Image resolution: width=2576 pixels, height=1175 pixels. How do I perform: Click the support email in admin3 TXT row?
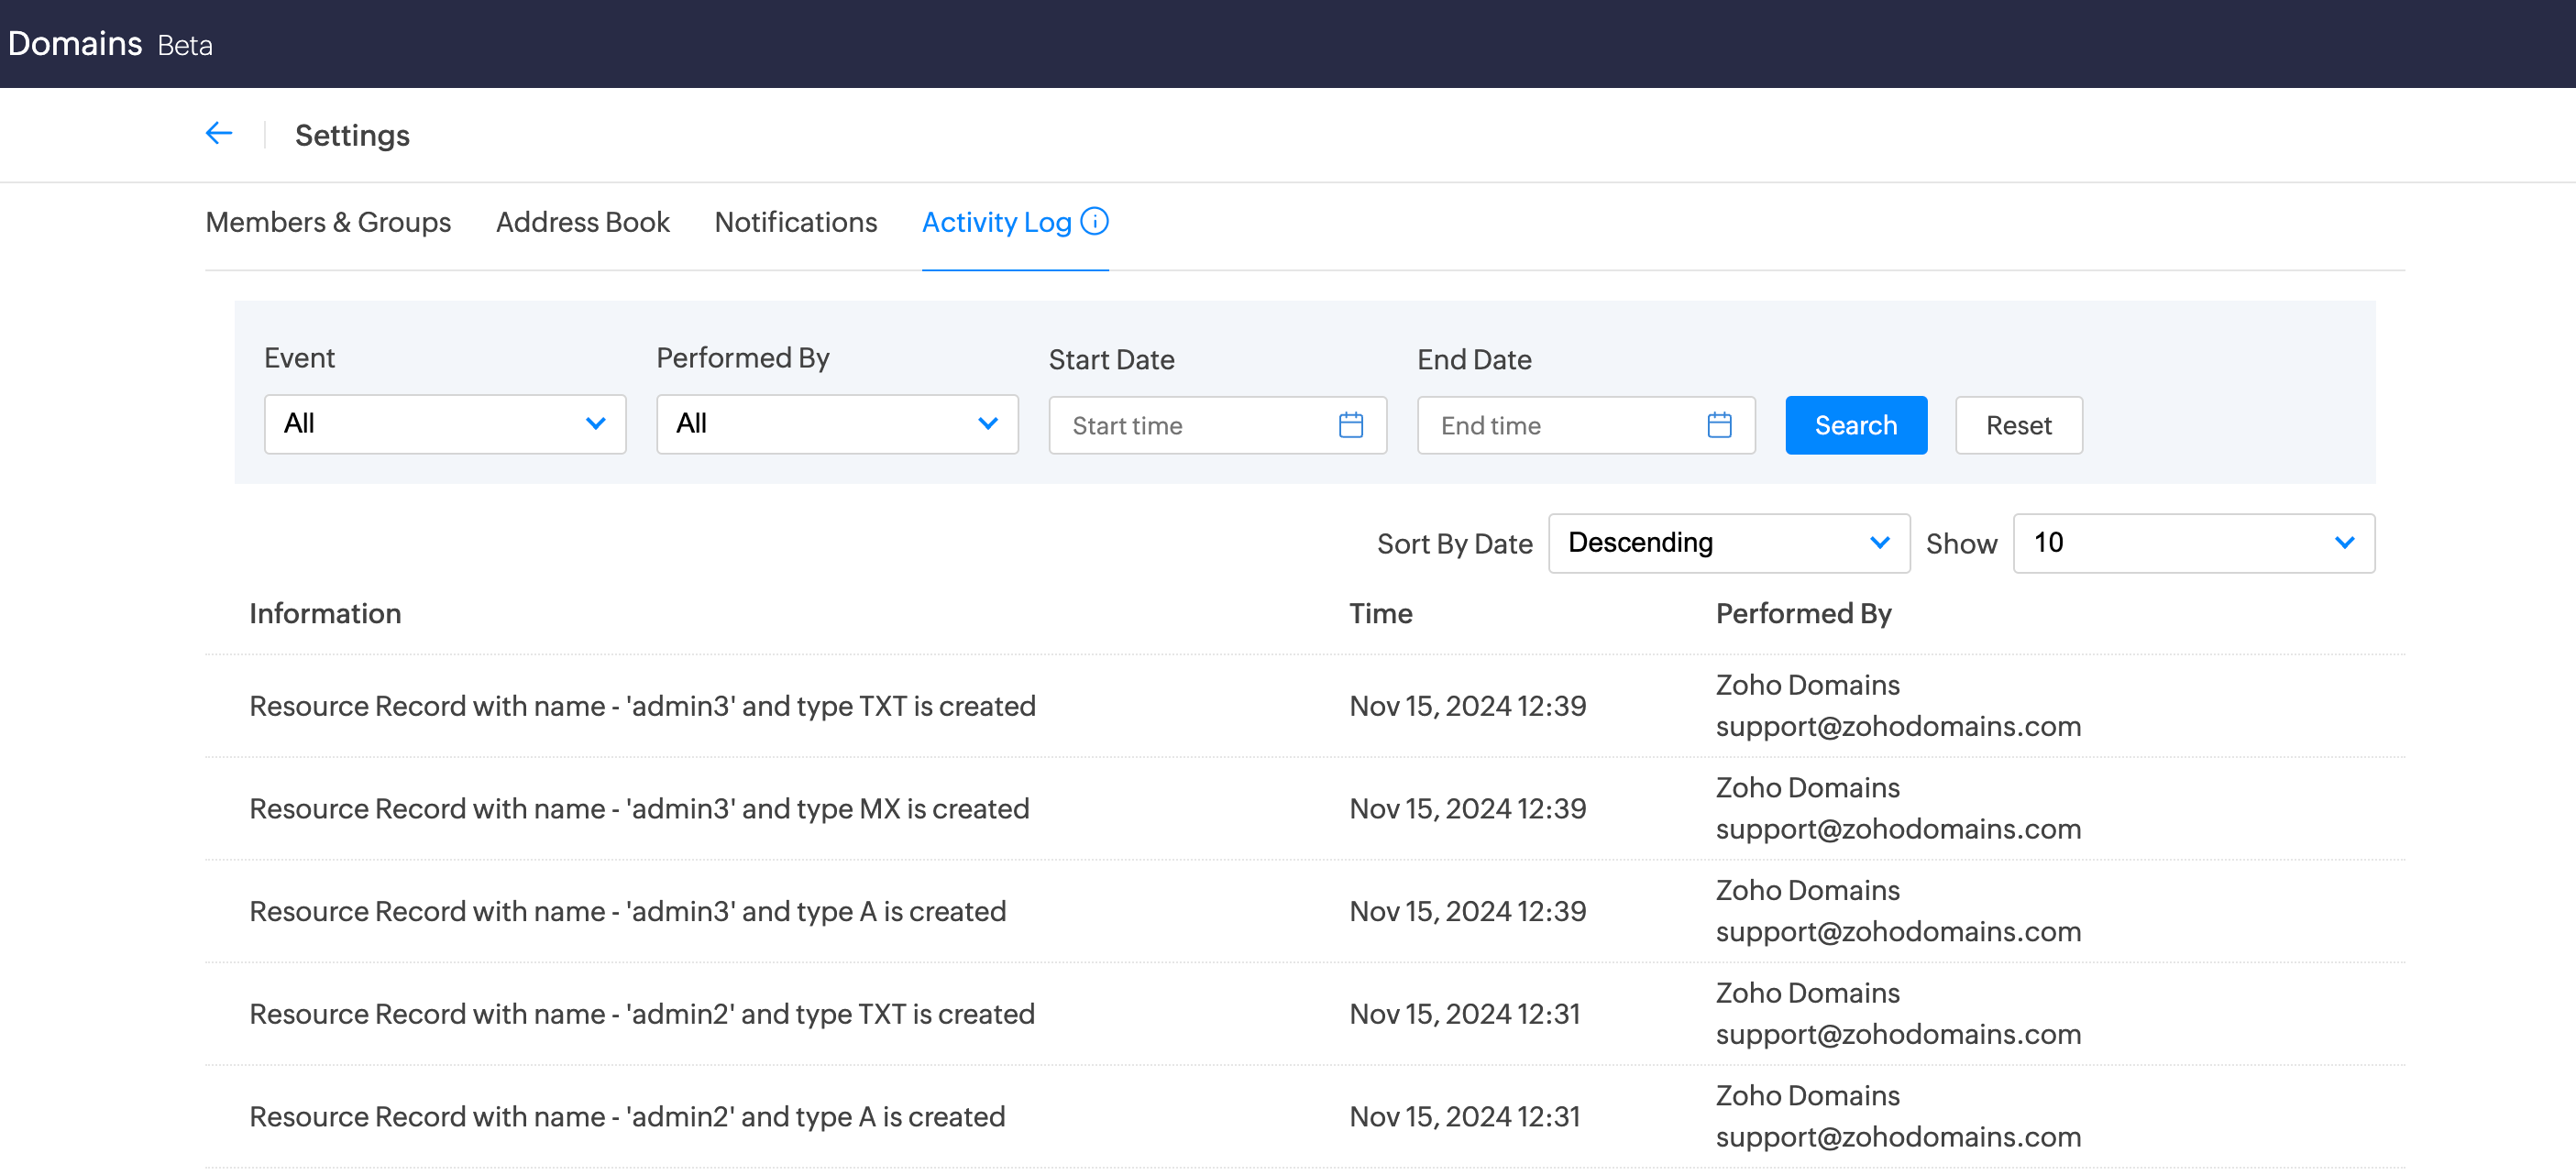[x=1898, y=726]
